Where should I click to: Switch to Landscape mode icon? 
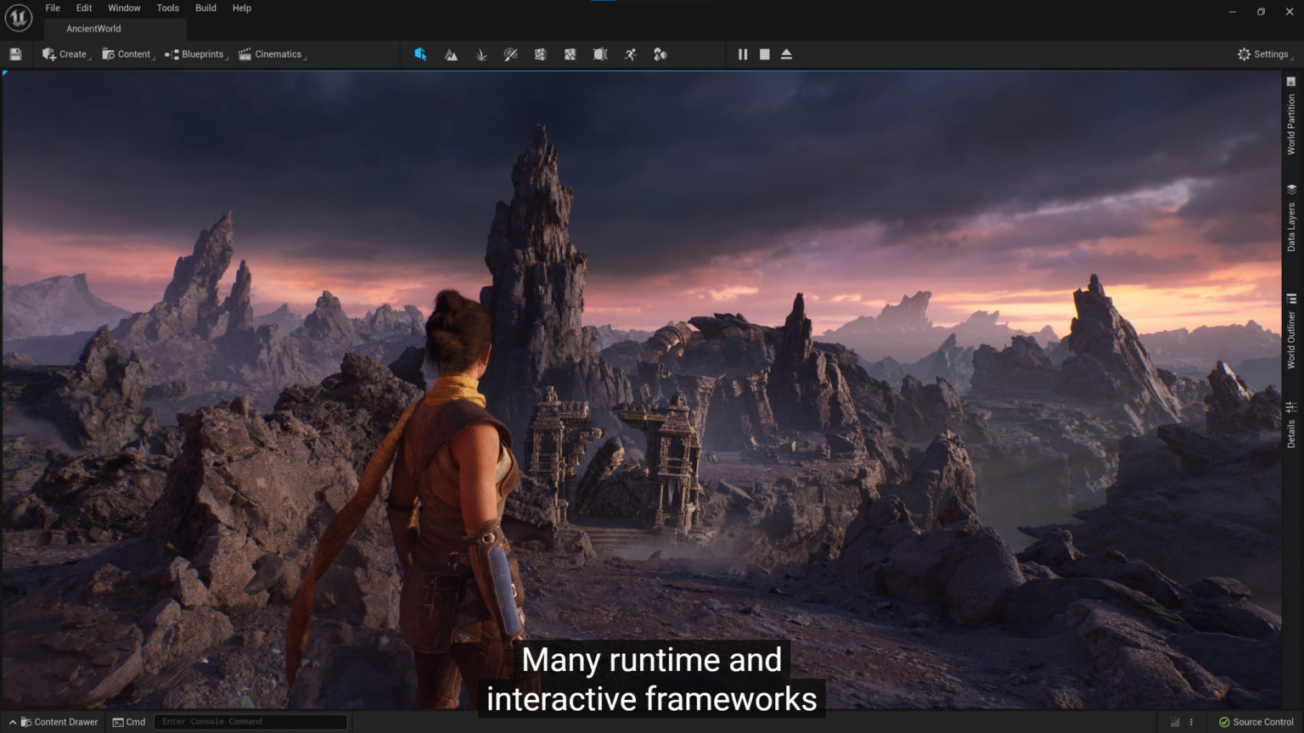(451, 54)
